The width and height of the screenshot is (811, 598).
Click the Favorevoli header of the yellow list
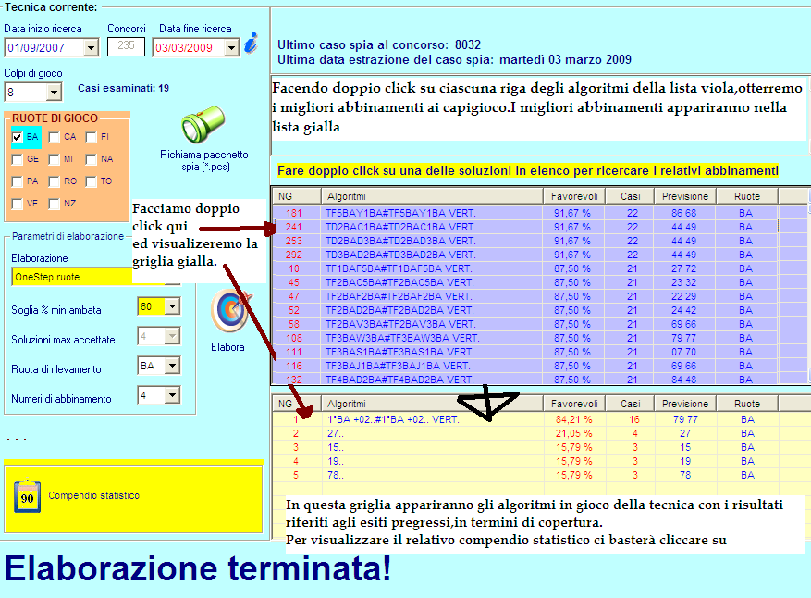(574, 404)
